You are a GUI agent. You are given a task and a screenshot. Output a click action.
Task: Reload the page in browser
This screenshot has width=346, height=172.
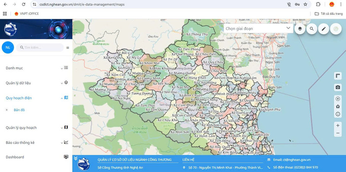tap(24, 4)
